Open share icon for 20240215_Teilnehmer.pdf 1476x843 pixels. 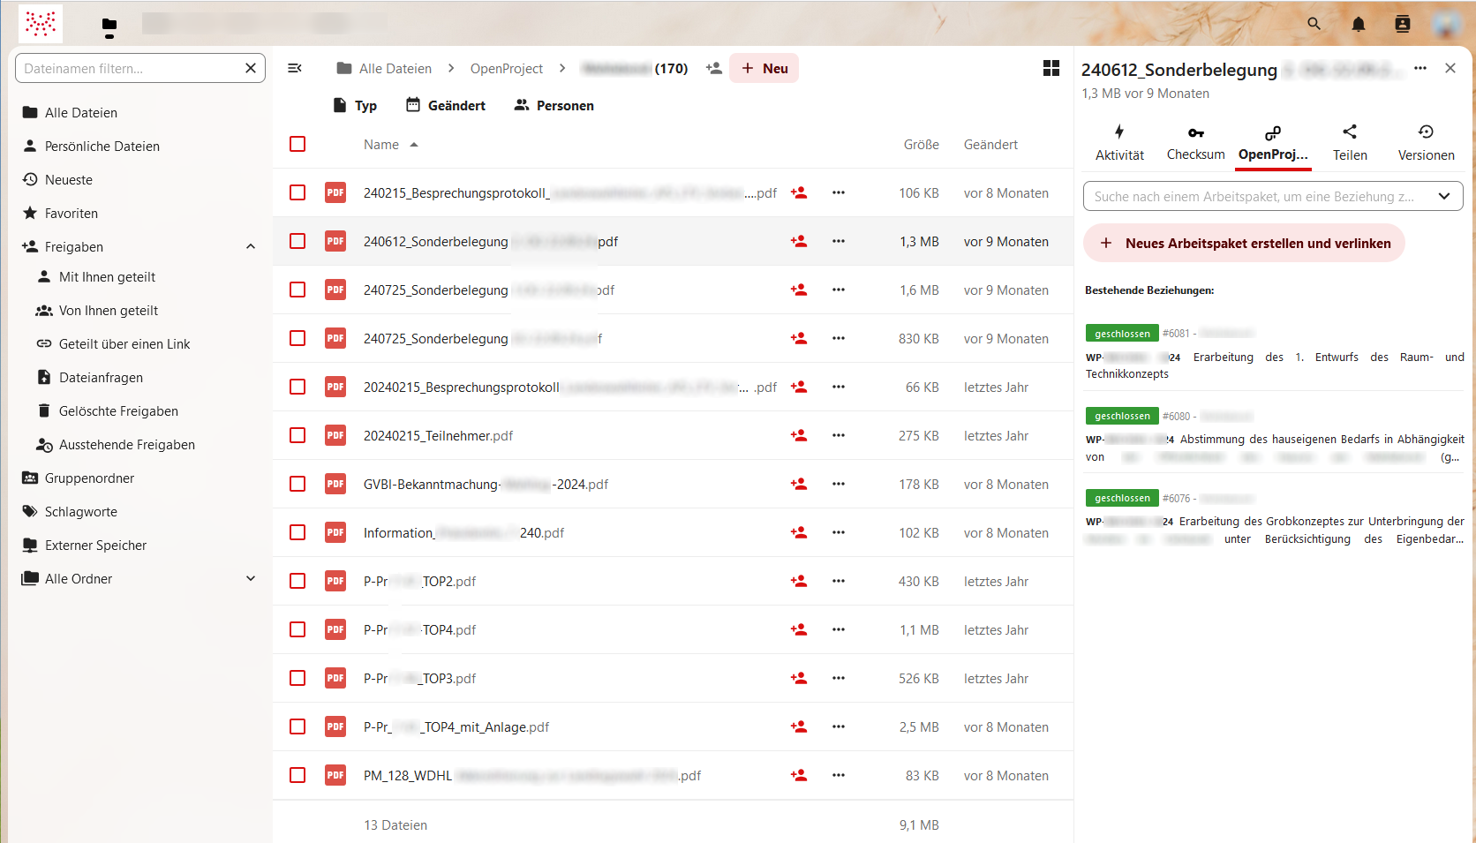click(x=799, y=435)
